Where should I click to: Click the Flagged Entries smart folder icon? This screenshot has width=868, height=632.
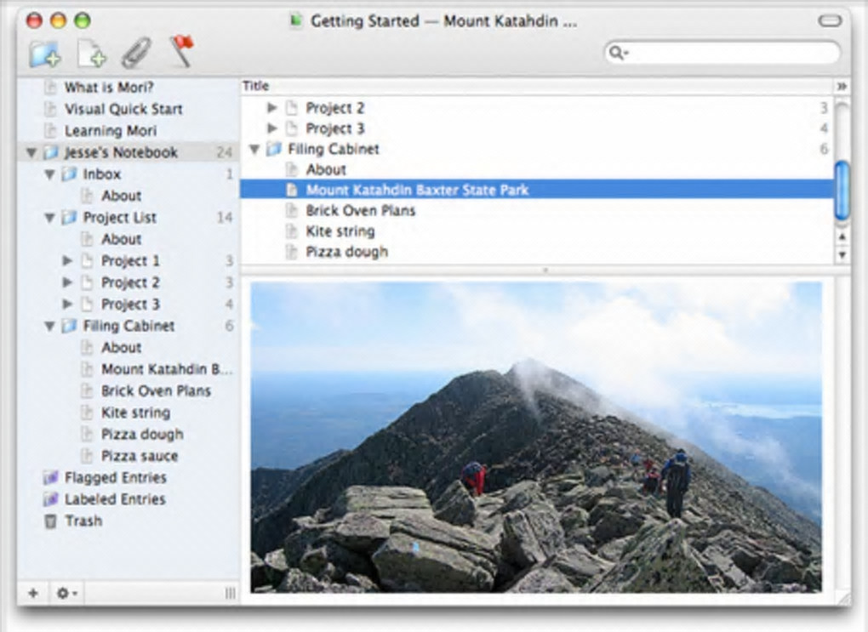click(x=51, y=477)
